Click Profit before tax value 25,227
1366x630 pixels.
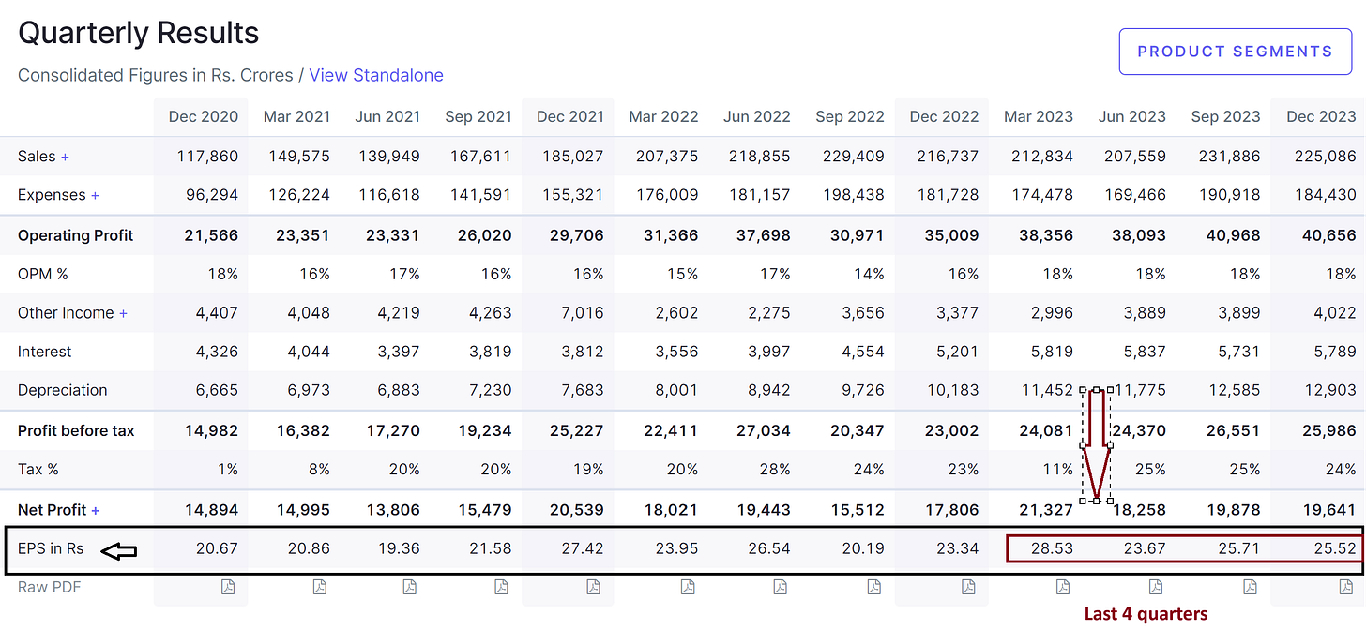578,431
